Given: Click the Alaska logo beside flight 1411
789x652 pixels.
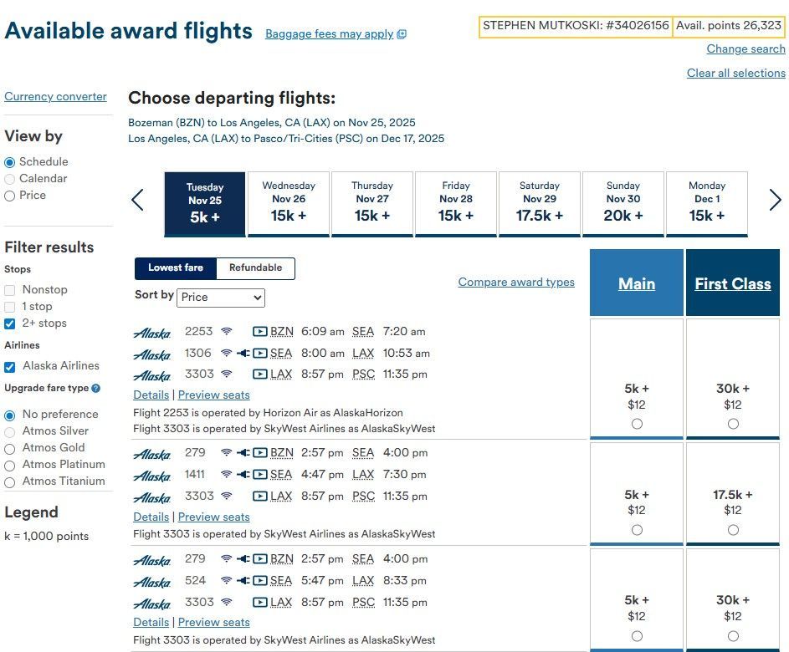Looking at the screenshot, I should tap(152, 476).
